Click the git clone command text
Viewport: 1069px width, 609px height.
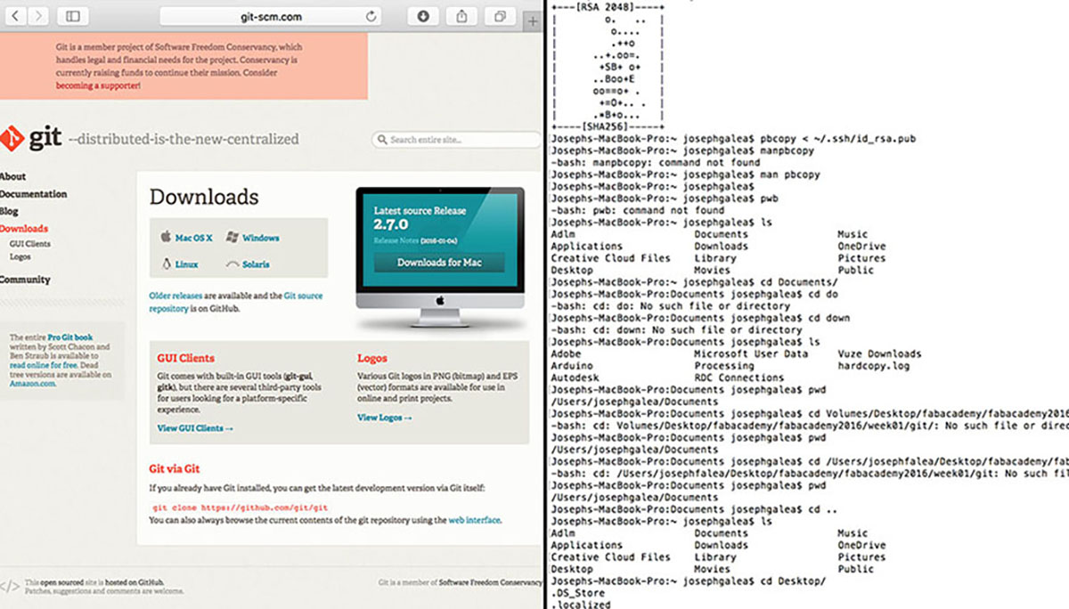point(241,507)
